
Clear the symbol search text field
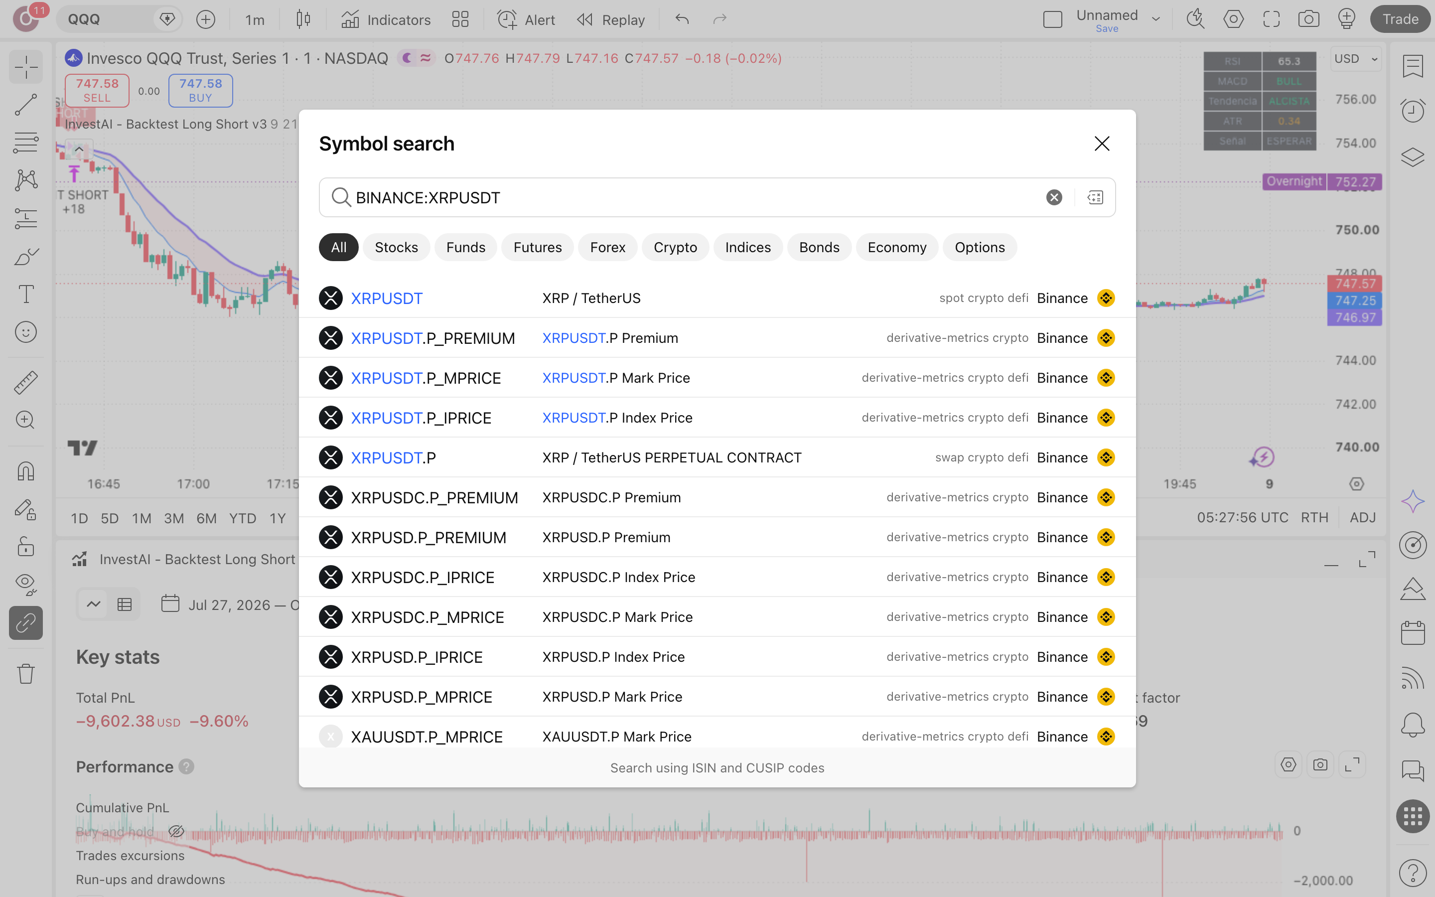point(1054,197)
